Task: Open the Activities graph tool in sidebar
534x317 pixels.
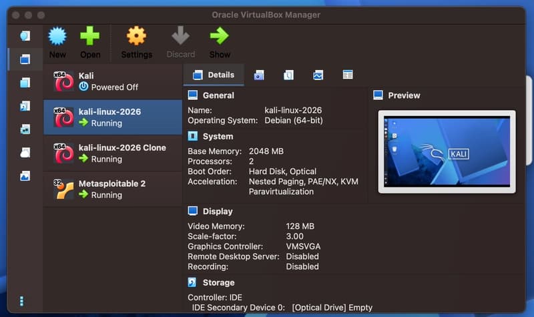Action: [25, 176]
